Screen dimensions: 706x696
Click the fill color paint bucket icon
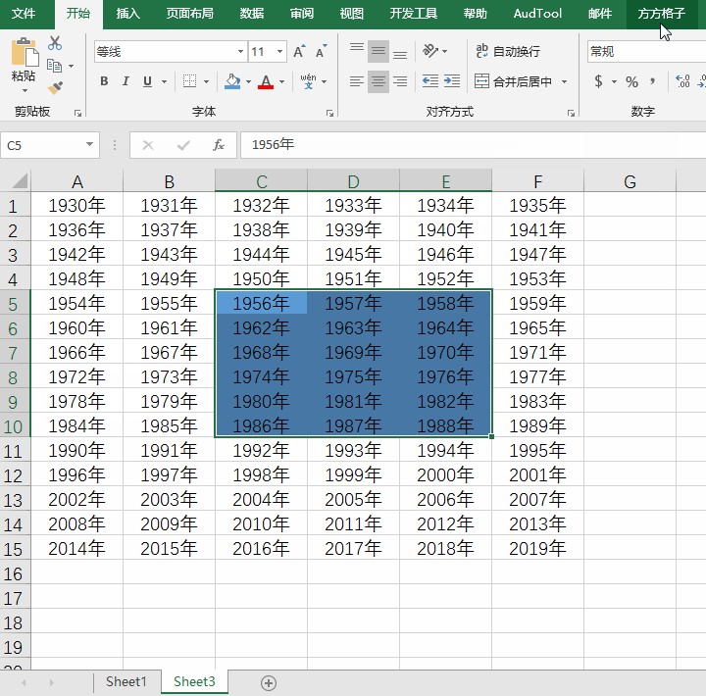(232, 81)
